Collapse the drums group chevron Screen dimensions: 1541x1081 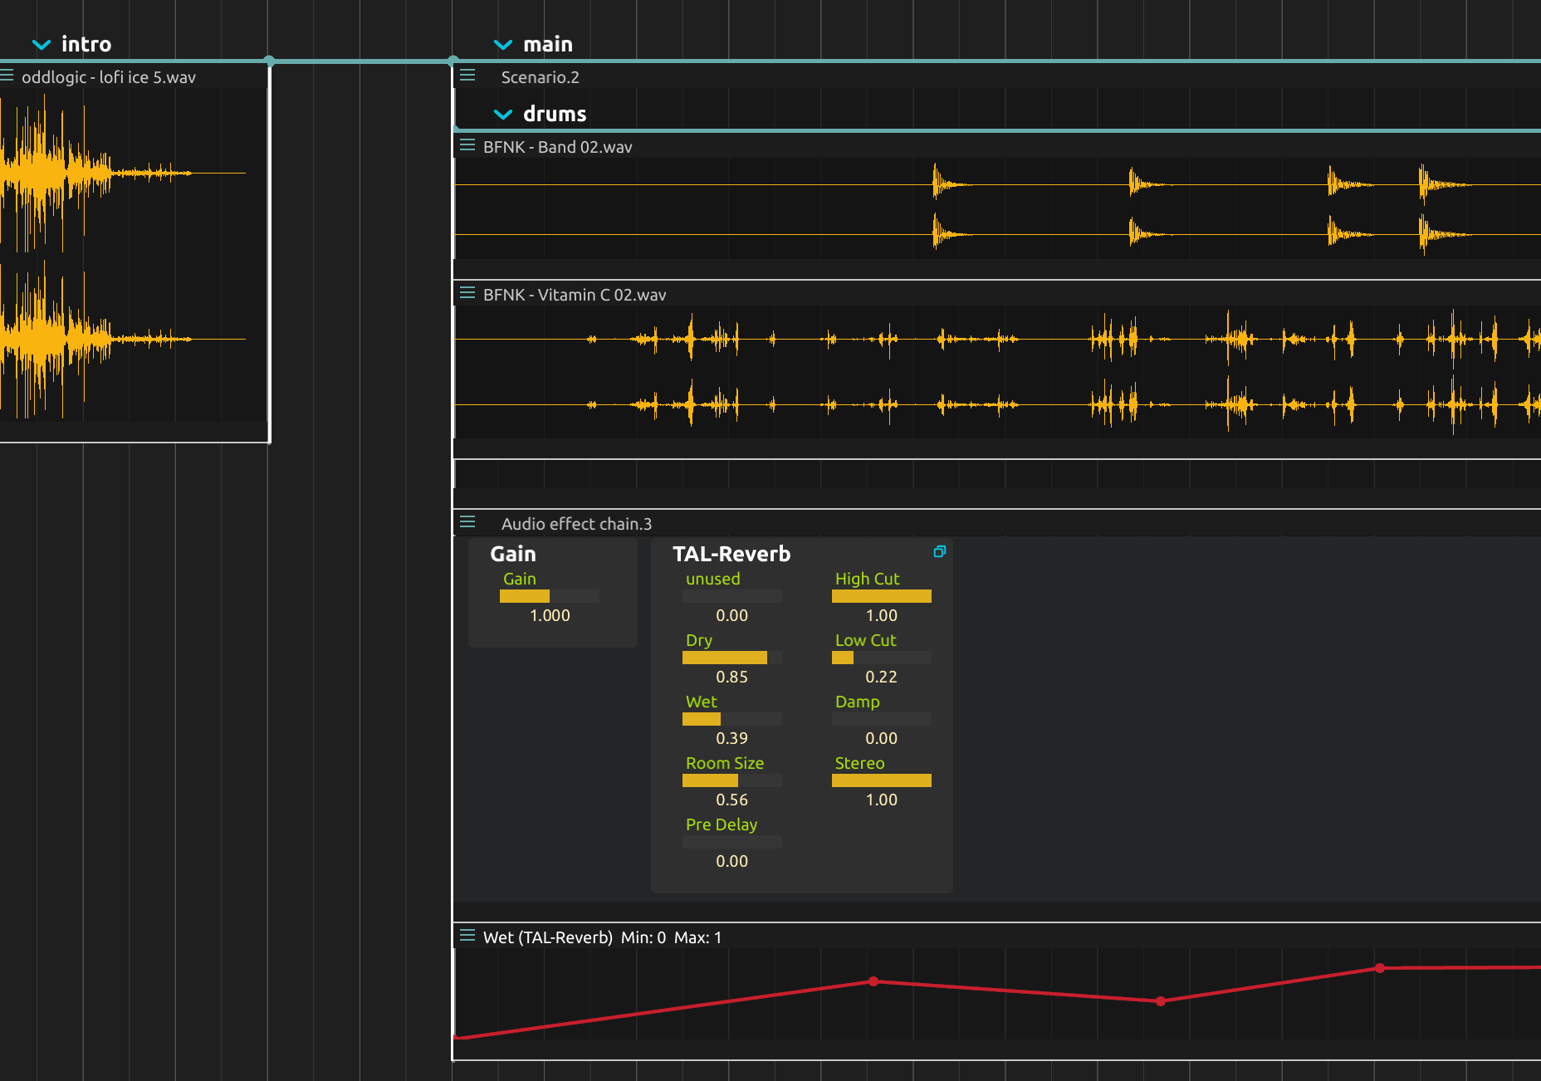click(x=502, y=114)
